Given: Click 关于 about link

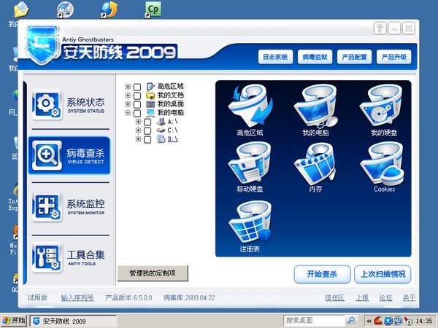Looking at the screenshot, I should point(410,298).
